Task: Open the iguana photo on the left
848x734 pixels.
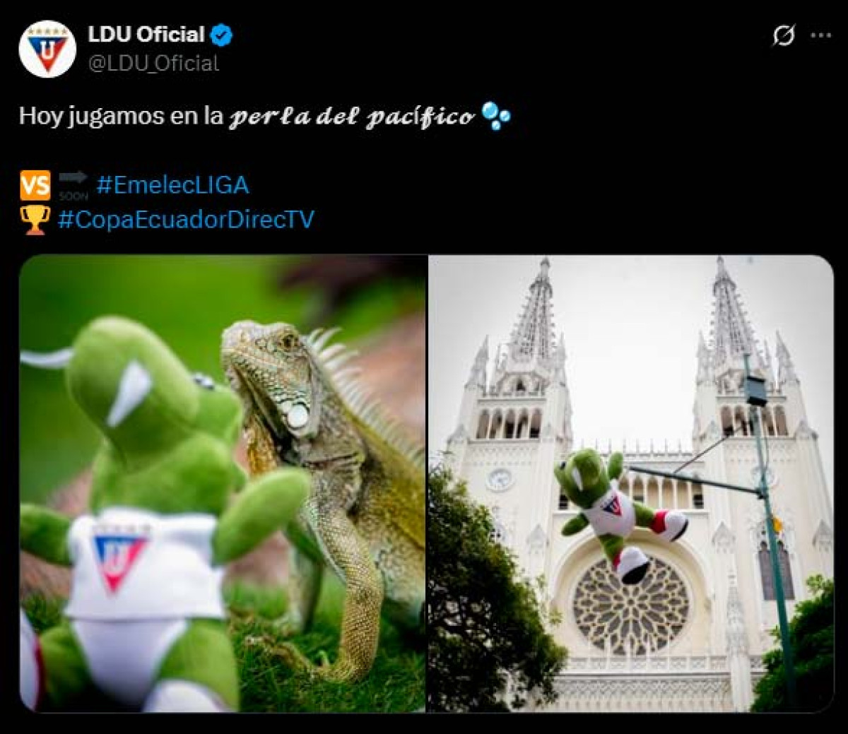Action: [223, 483]
